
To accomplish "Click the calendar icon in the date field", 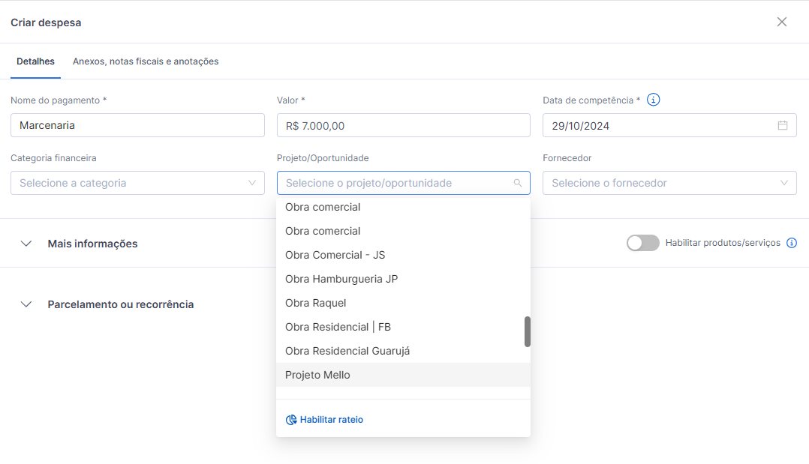I will (x=783, y=125).
